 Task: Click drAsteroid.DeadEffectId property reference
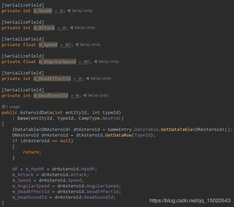[88, 191]
